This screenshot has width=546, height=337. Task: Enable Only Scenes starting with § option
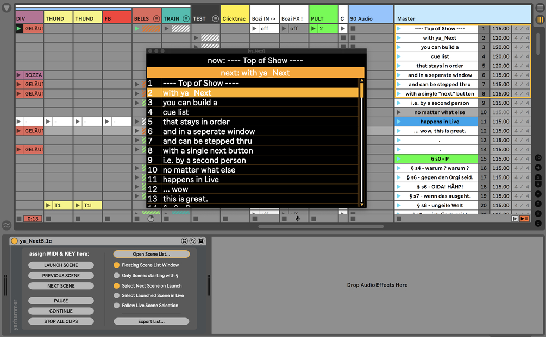(x=117, y=276)
